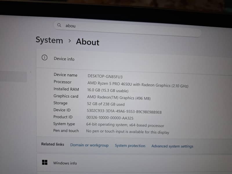Click the Related links label
The width and height of the screenshot is (232, 174).
tap(53, 144)
